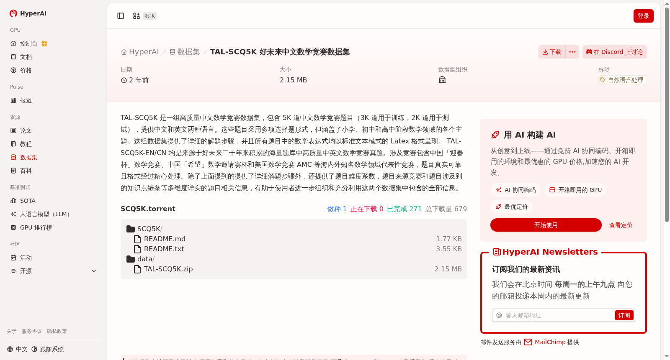Screen dimensions: 670x360
Task: Open the command search grid icon
Action: 137,16
